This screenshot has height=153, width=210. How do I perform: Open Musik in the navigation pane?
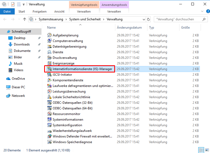click(18, 64)
